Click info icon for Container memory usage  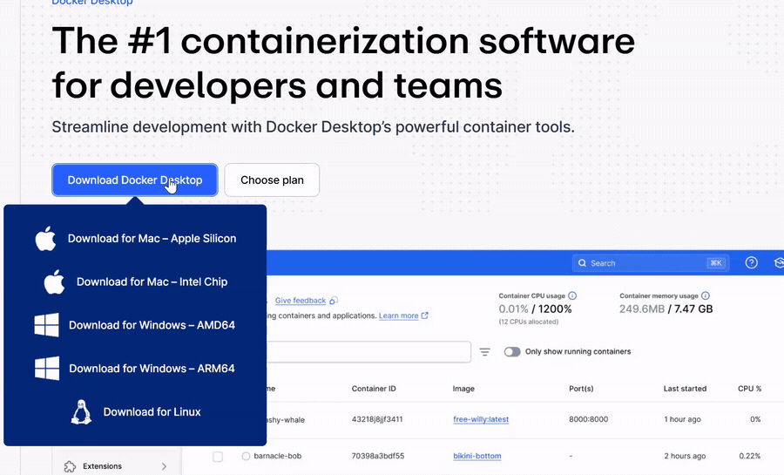click(x=705, y=295)
